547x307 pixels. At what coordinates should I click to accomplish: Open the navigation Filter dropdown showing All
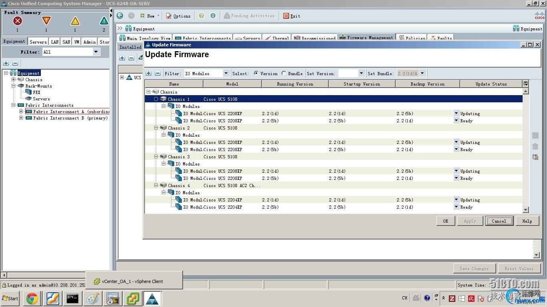pos(96,52)
